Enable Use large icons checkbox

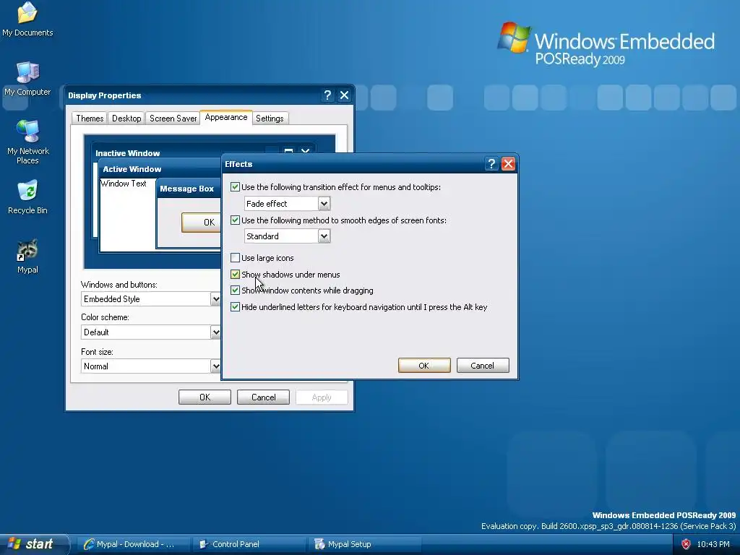[235, 258]
